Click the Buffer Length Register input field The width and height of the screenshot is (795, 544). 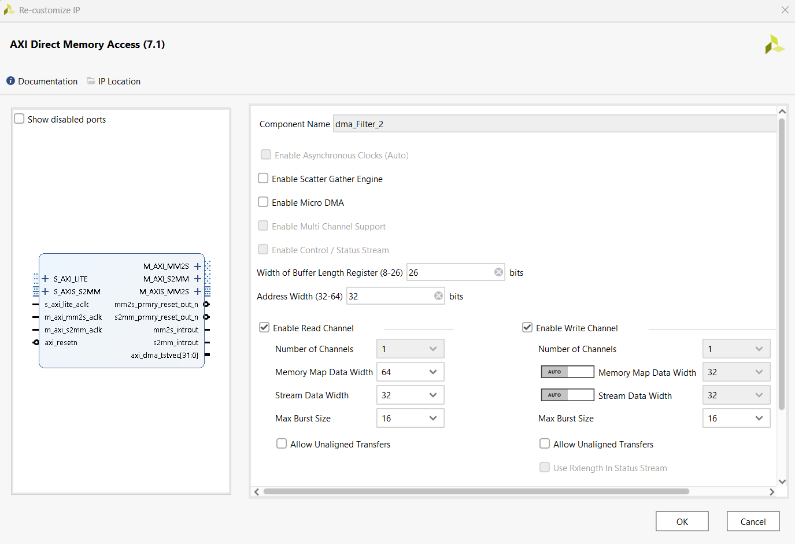[x=456, y=272]
